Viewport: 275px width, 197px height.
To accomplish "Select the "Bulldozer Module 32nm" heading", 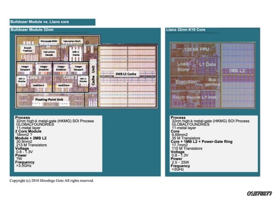I will coord(32,30).
